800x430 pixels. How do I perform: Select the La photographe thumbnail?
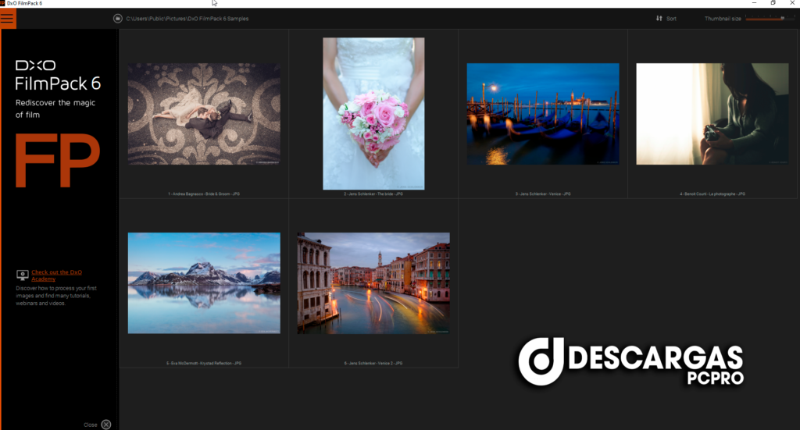click(712, 114)
